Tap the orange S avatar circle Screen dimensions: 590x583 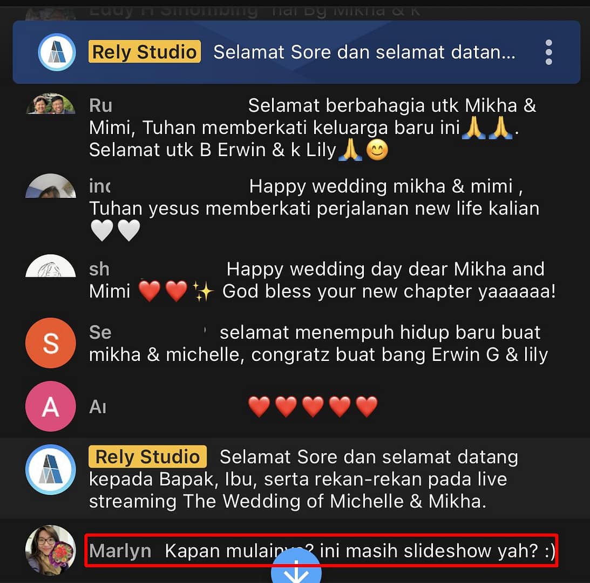pos(51,343)
